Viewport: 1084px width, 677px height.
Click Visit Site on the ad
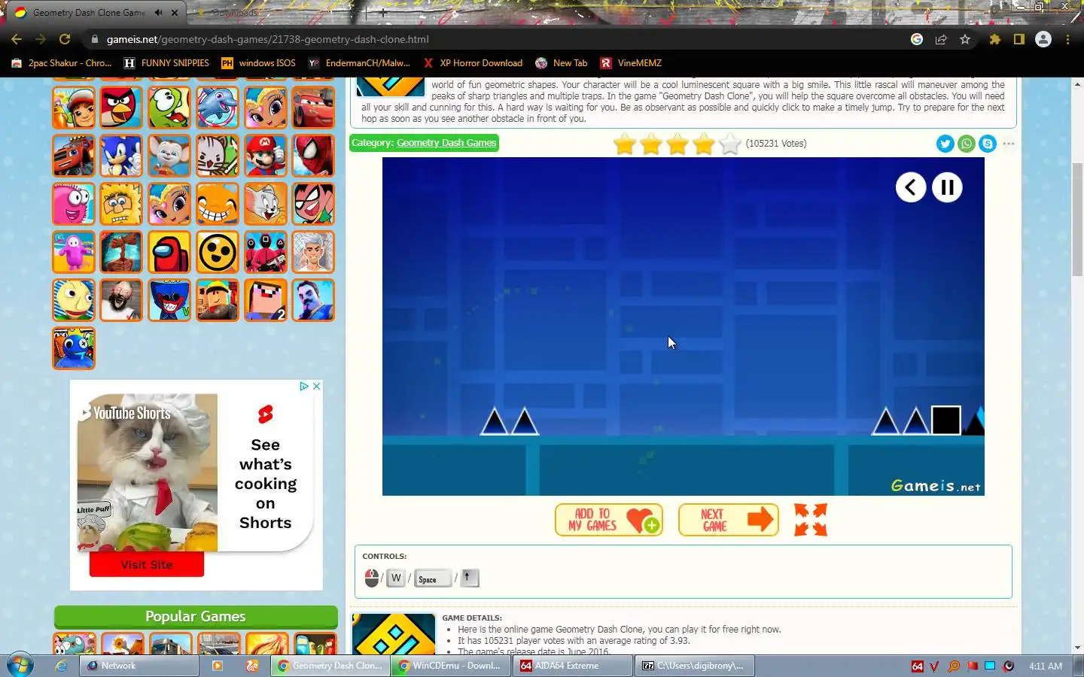[x=147, y=564]
